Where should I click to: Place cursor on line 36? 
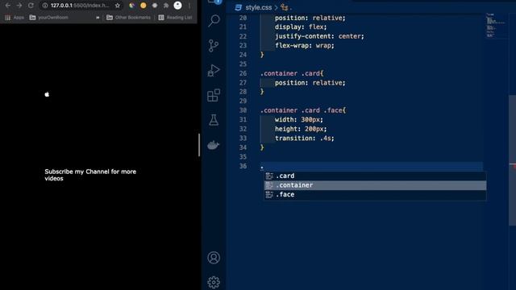(371, 166)
